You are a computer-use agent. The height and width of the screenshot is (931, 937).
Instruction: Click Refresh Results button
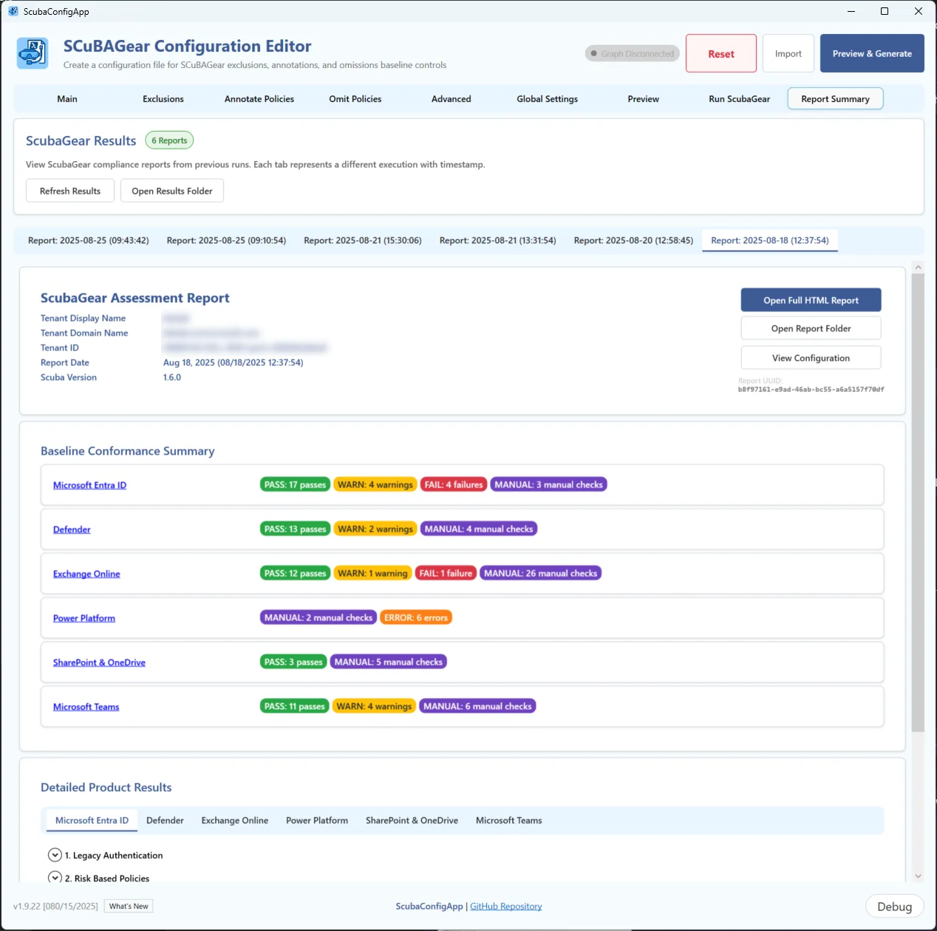click(x=70, y=191)
